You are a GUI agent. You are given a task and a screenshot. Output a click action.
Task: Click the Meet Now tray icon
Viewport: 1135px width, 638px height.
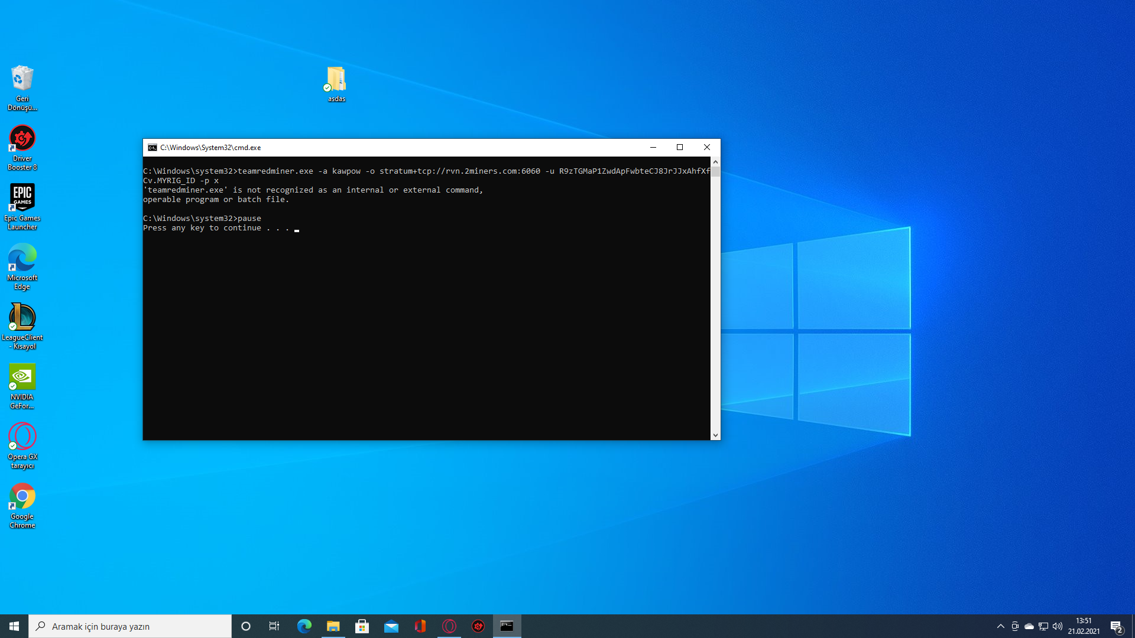tap(1015, 626)
